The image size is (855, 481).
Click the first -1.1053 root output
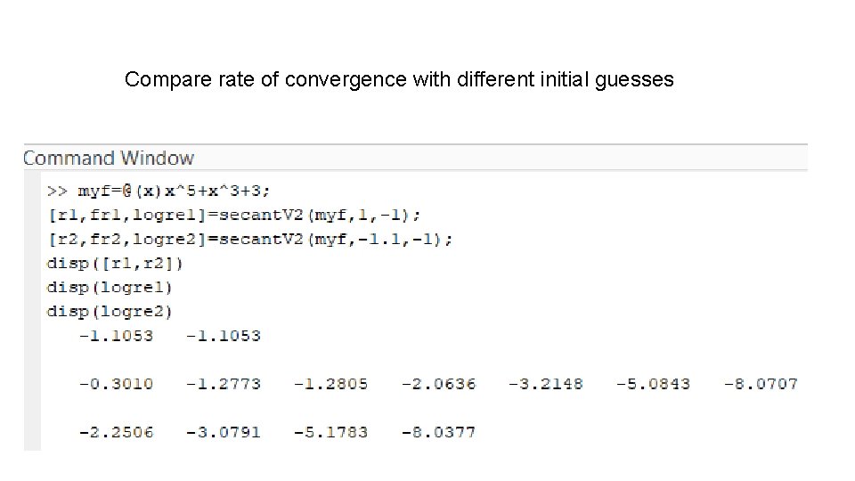[116, 336]
